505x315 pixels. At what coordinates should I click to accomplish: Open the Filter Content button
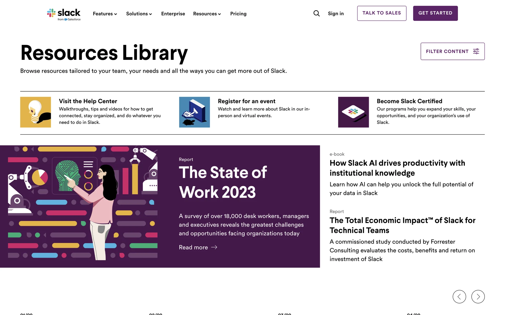(x=452, y=51)
